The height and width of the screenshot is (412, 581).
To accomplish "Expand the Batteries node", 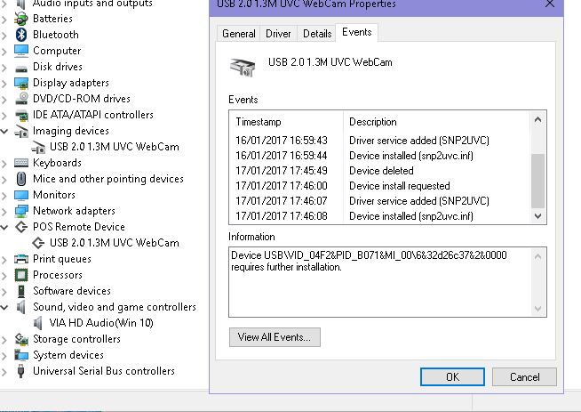I will point(4,19).
